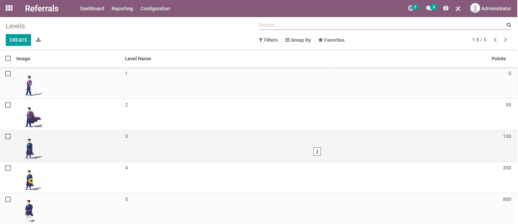Click the Levels breadcrumb title
The image size is (518, 224).
[15, 26]
